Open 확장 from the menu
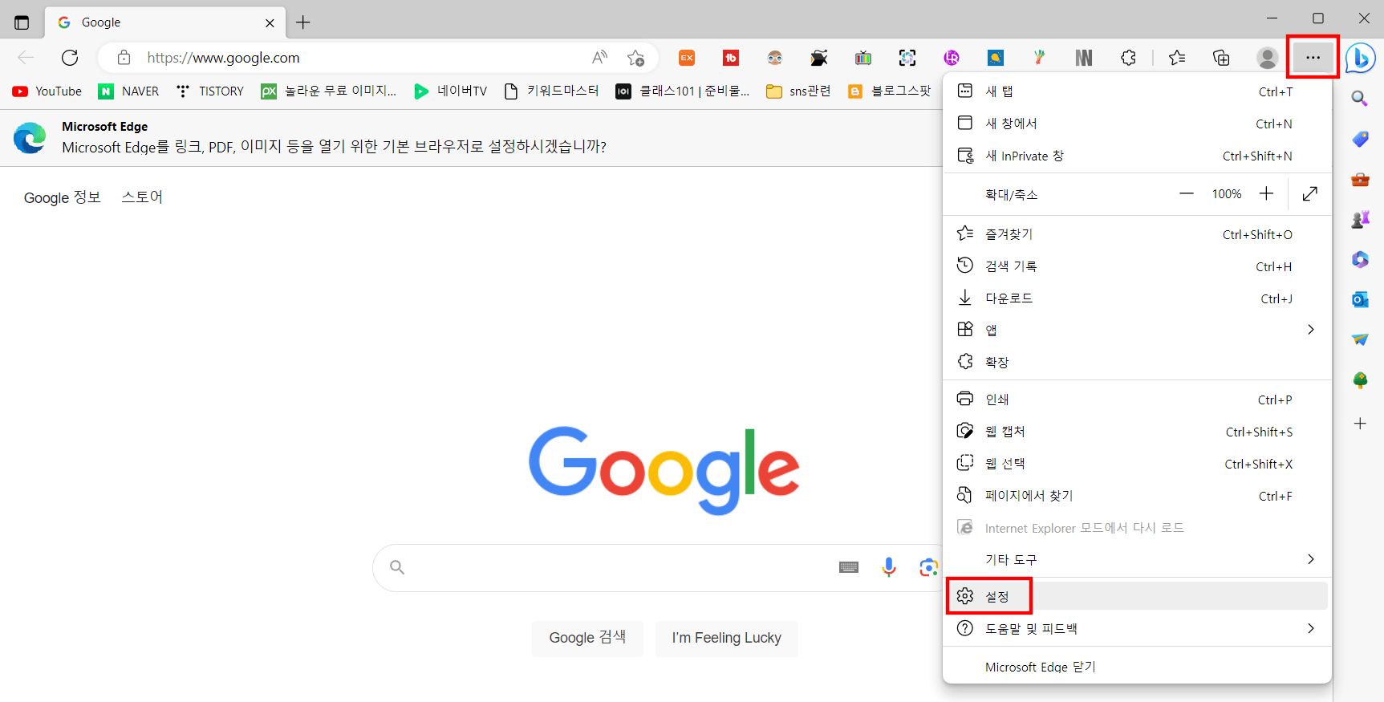Screen dimensions: 1384x702 [x=1137, y=362]
